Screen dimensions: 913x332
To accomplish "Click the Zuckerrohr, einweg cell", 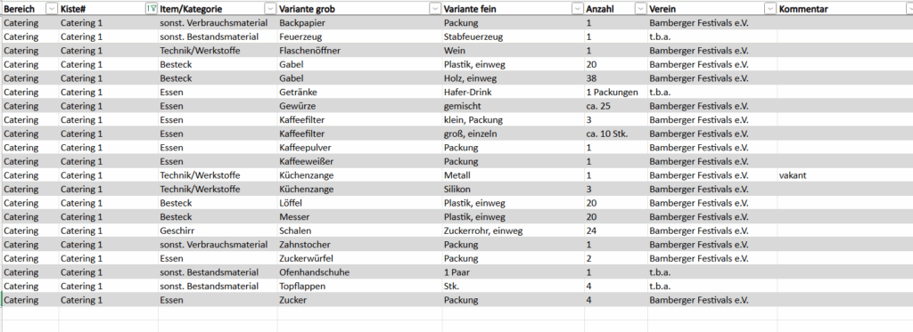I will 514,231.
